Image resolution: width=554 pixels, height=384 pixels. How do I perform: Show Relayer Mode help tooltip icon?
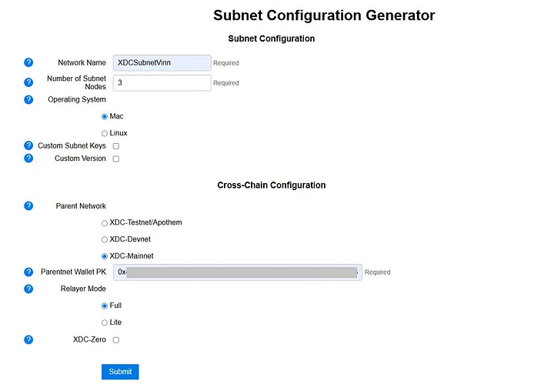point(28,289)
